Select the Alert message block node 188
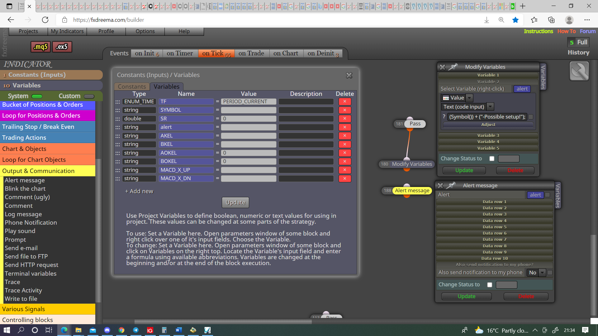The image size is (598, 336). click(412, 190)
